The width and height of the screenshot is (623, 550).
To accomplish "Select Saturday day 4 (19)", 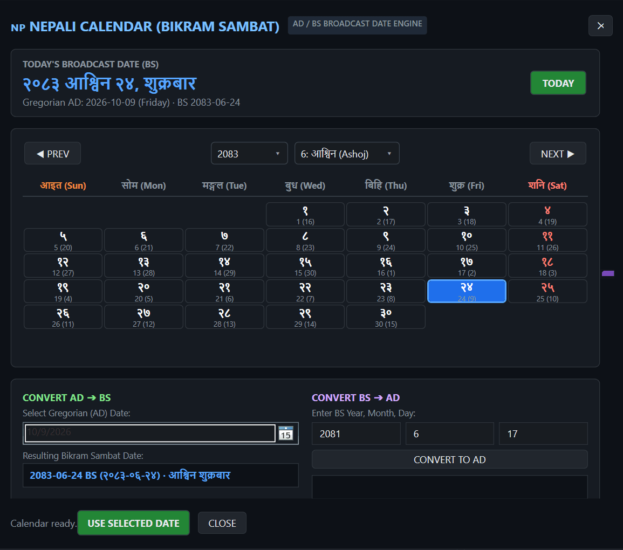I will pyautogui.click(x=547, y=215).
